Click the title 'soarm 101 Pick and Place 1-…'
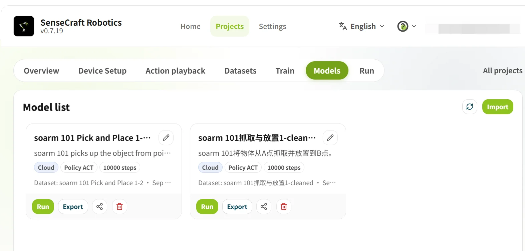The width and height of the screenshot is (525, 251). click(x=92, y=138)
